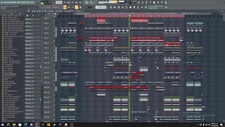Open the Playlist options arrow menu

pos(26,11)
